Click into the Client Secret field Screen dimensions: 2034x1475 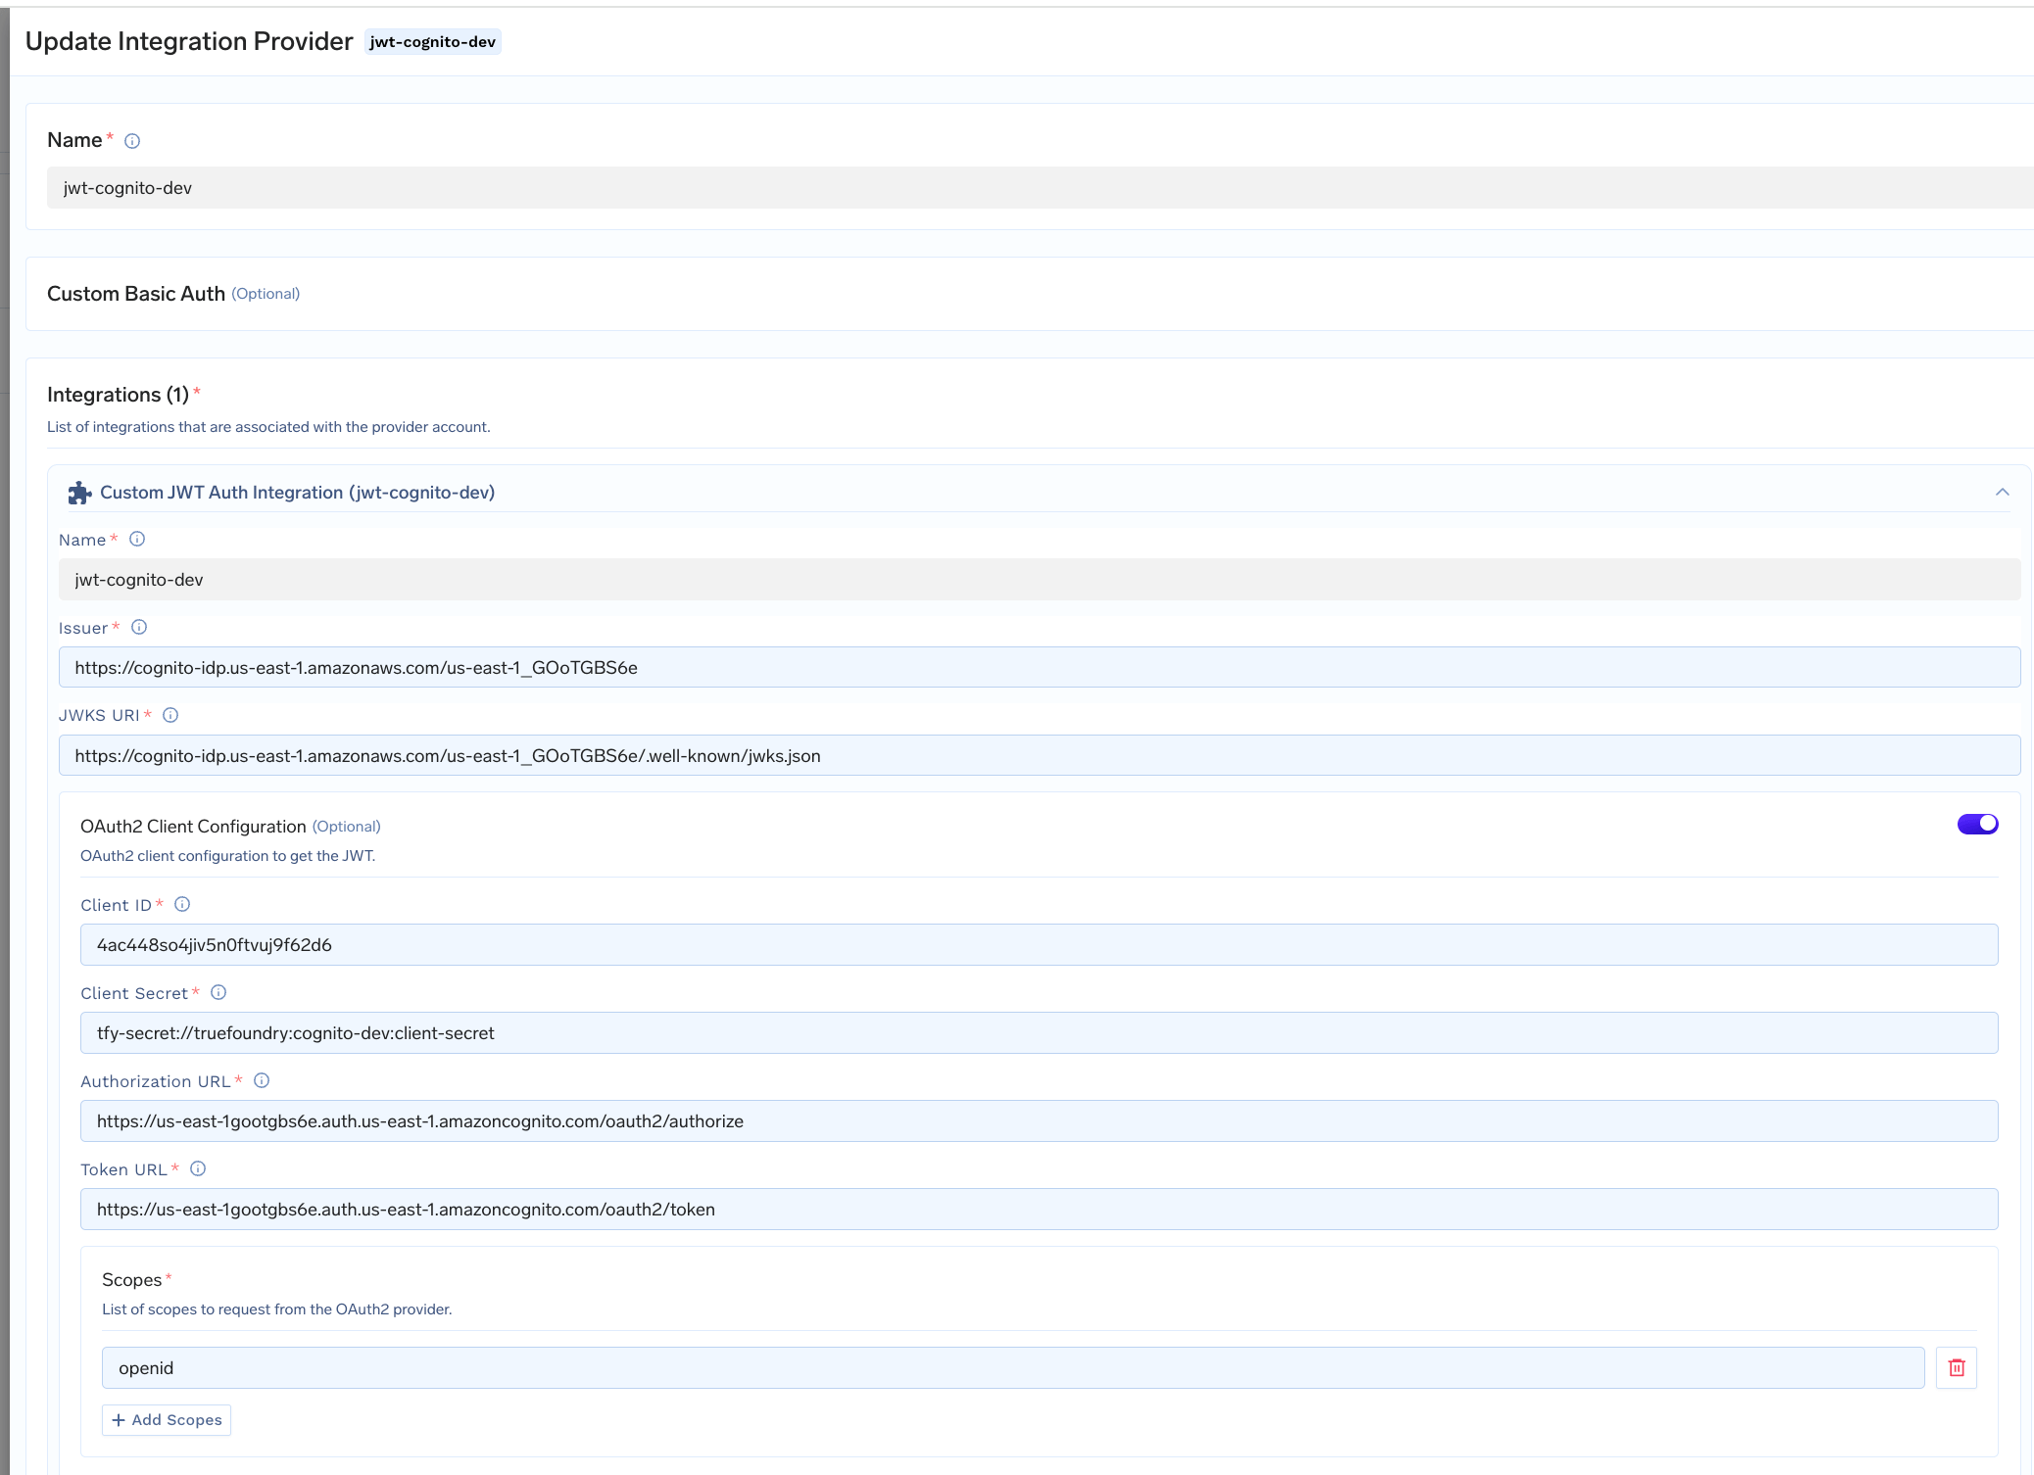pyautogui.click(x=1039, y=1032)
